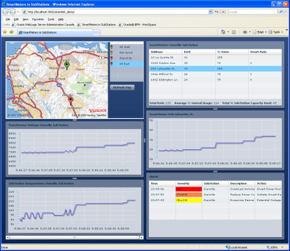Sort table by the Kwh column header
290x251 pixels.
pos(199,52)
